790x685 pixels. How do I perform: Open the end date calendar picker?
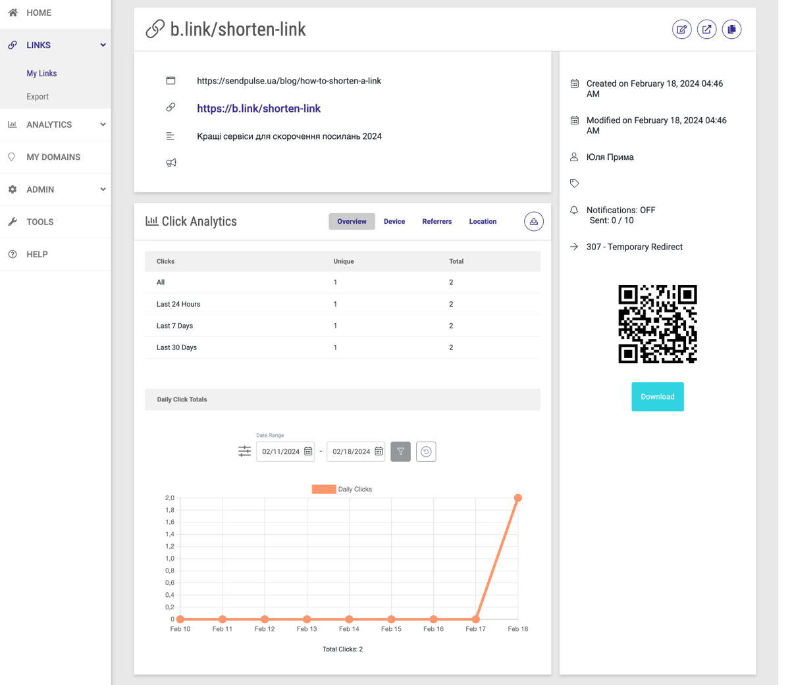click(x=379, y=451)
